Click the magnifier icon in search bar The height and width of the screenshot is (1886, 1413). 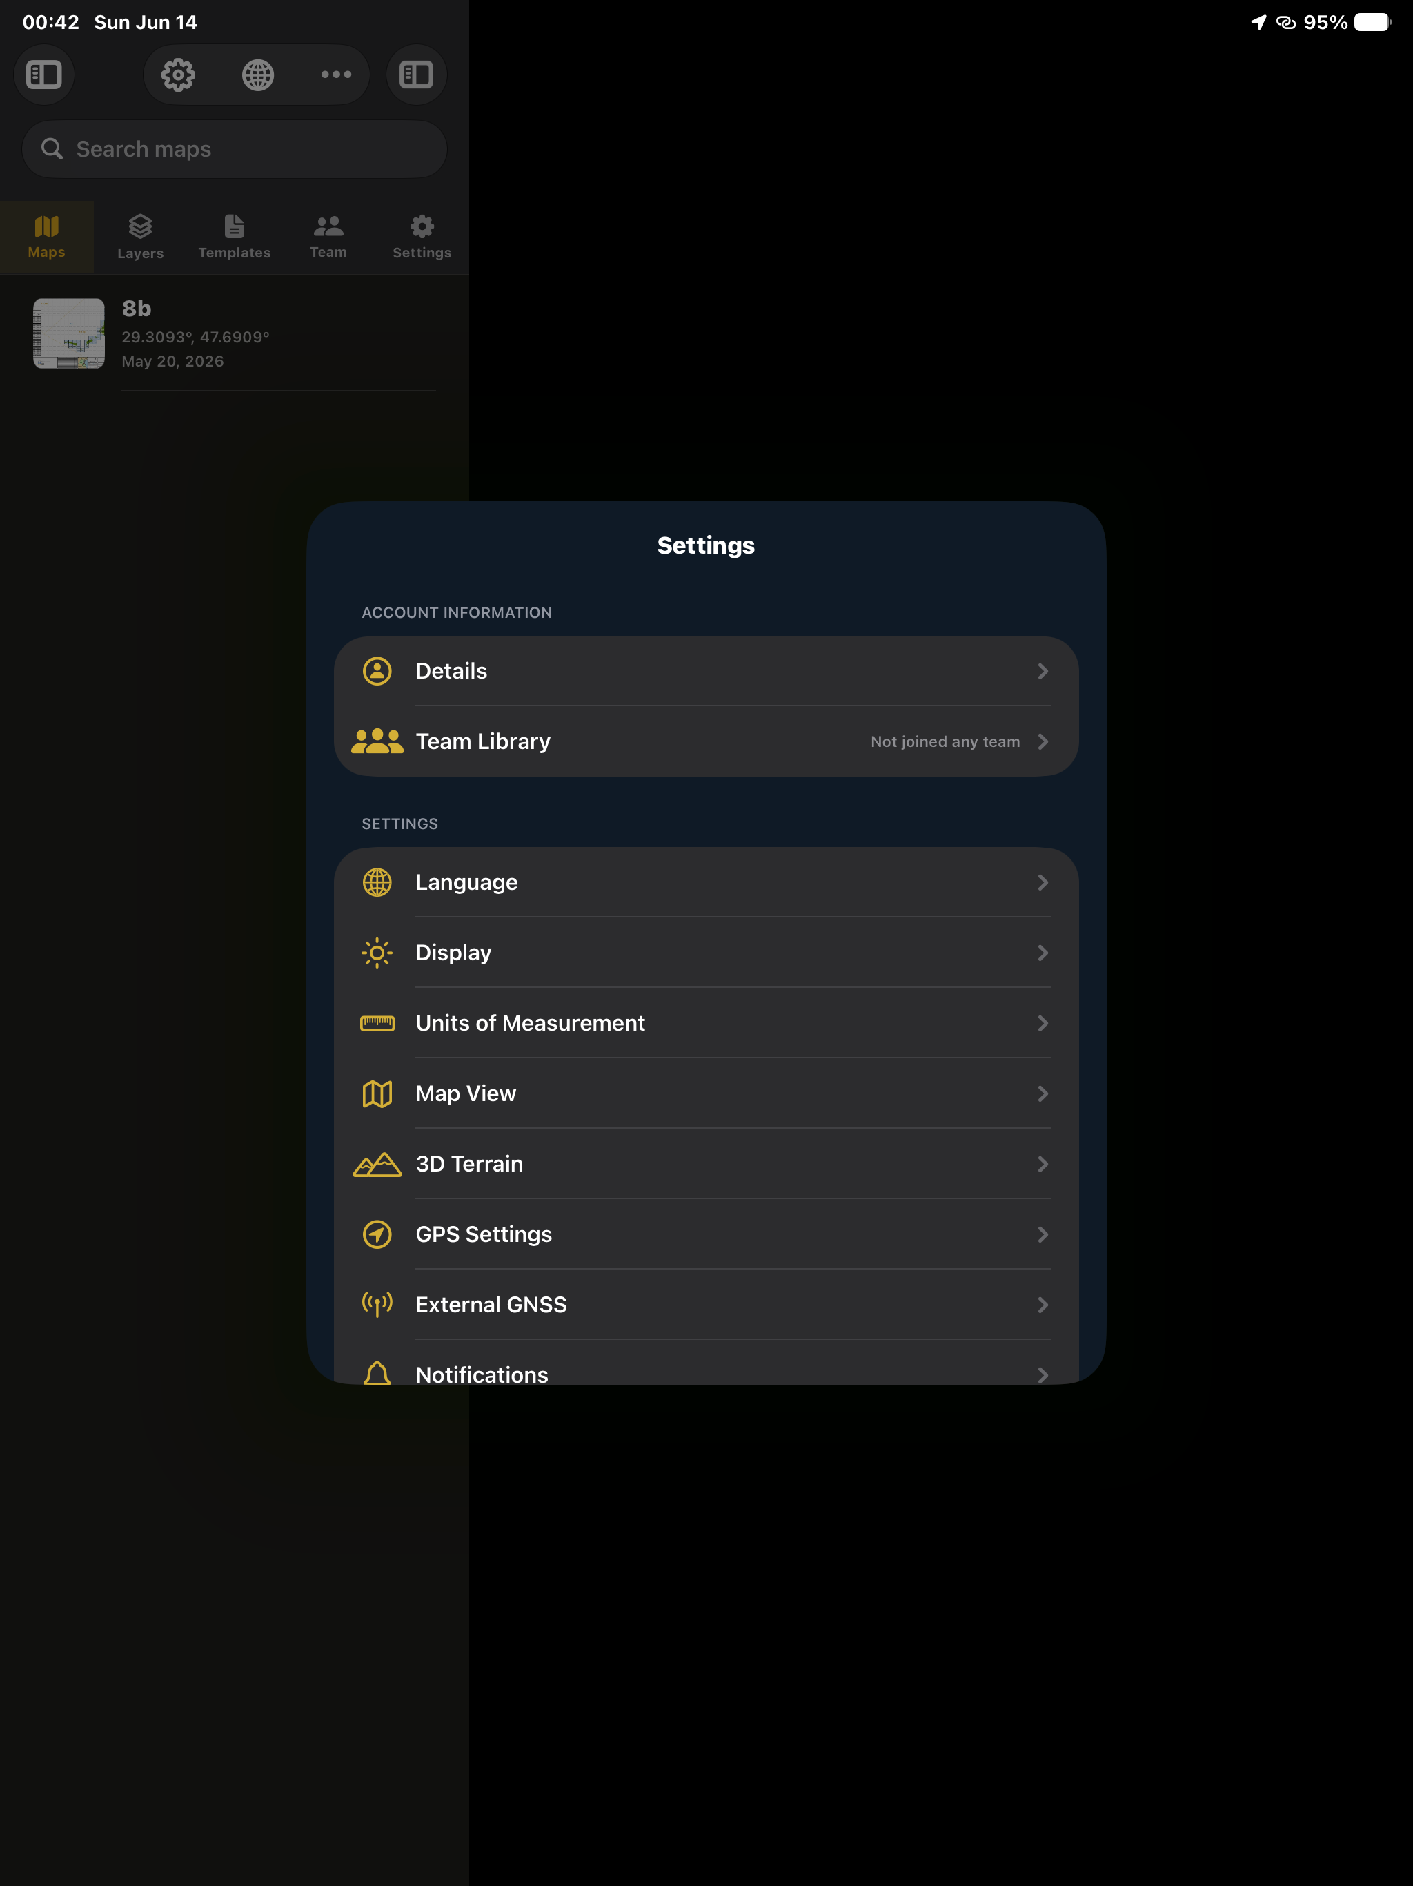(x=52, y=149)
